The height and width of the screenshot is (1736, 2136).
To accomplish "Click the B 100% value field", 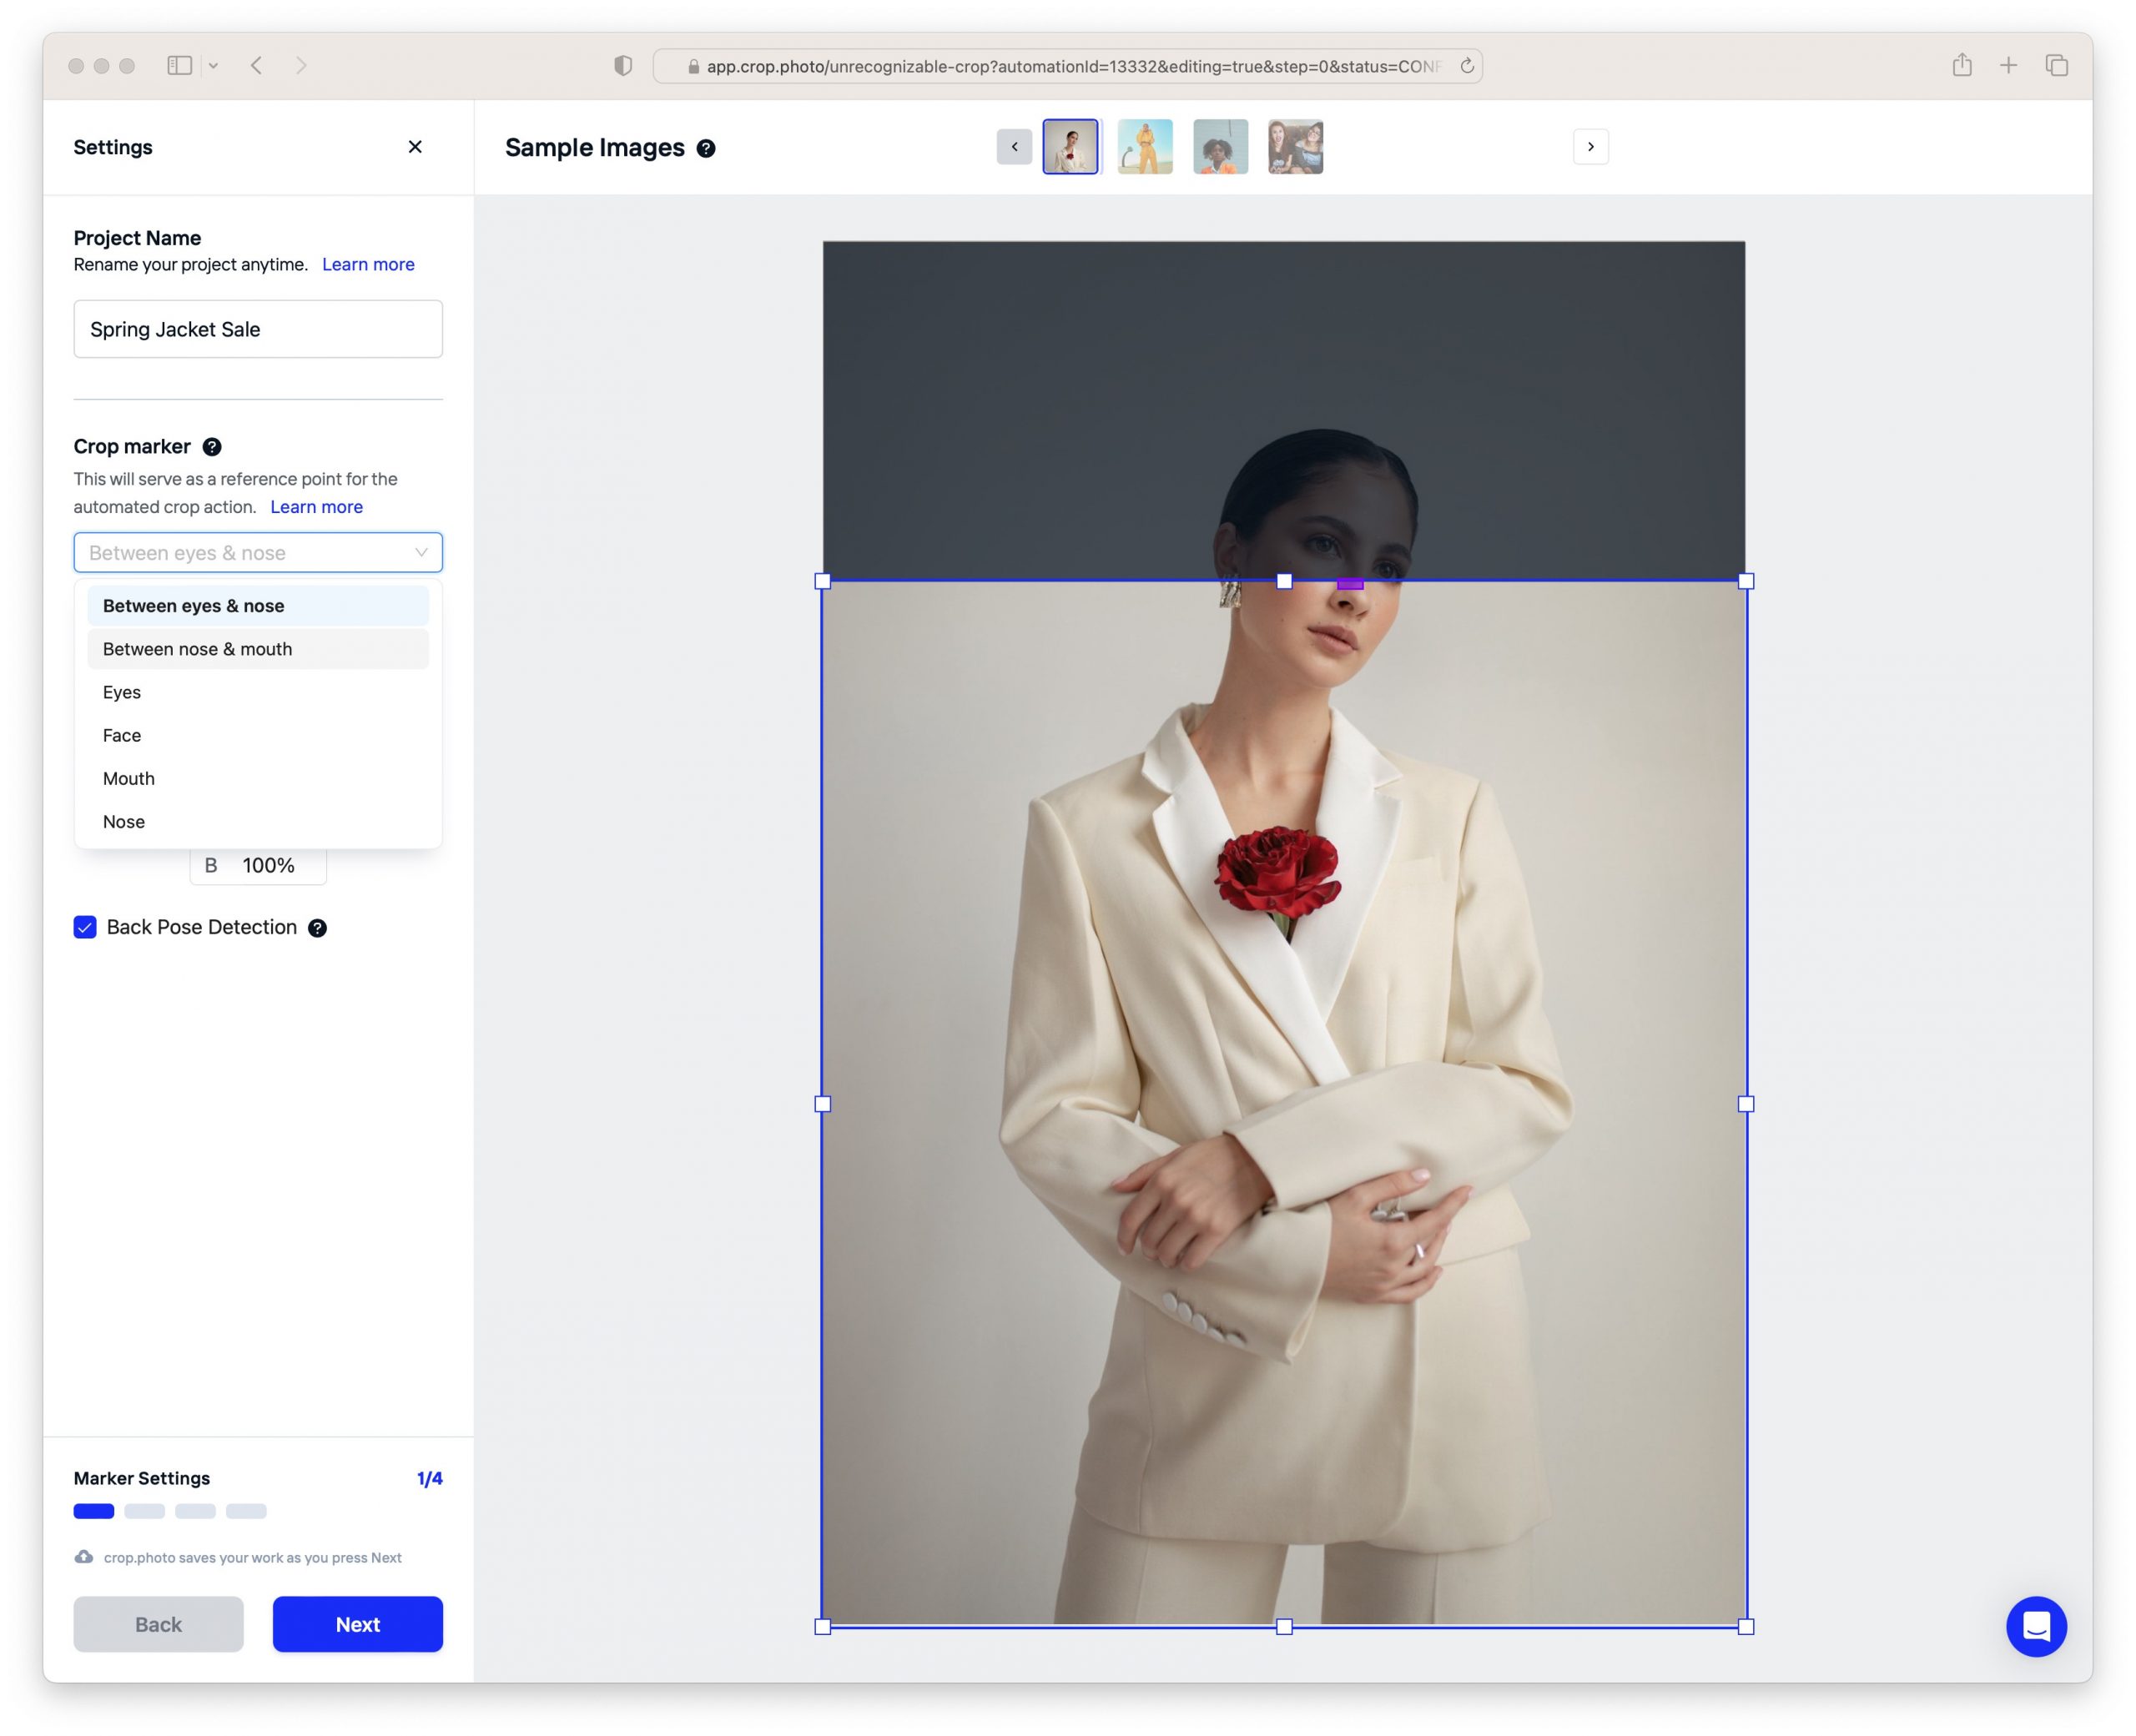I will (x=258, y=866).
